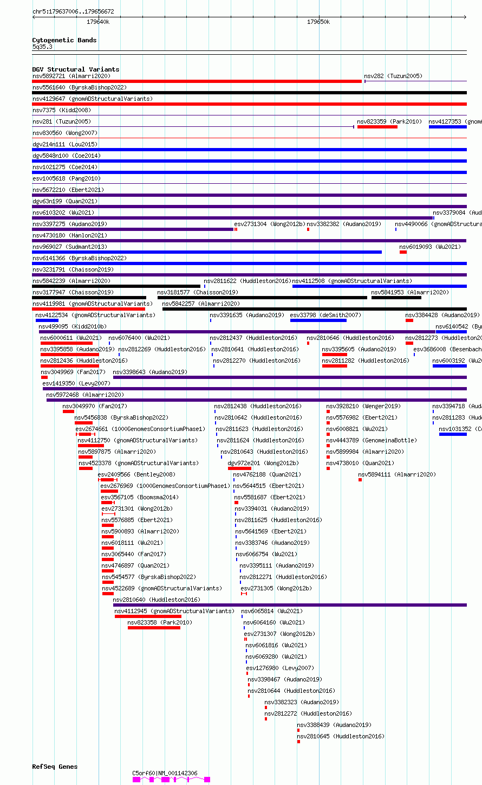This screenshot has width=482, height=785.
Task: Open variant nsv5892721 (Almarri2020) label
Action: click(x=71, y=76)
